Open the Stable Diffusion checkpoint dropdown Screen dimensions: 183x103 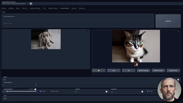[15, 4]
